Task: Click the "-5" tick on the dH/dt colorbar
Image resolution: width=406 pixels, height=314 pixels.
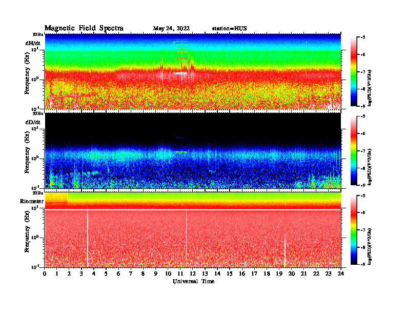Action: coord(363,37)
